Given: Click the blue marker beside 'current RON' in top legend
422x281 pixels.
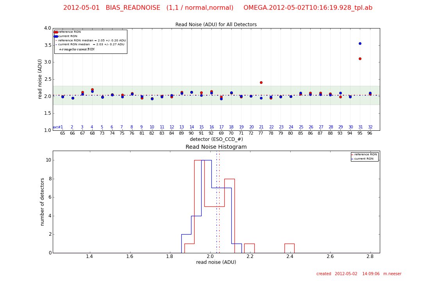Looking at the screenshot, I should (56, 36).
